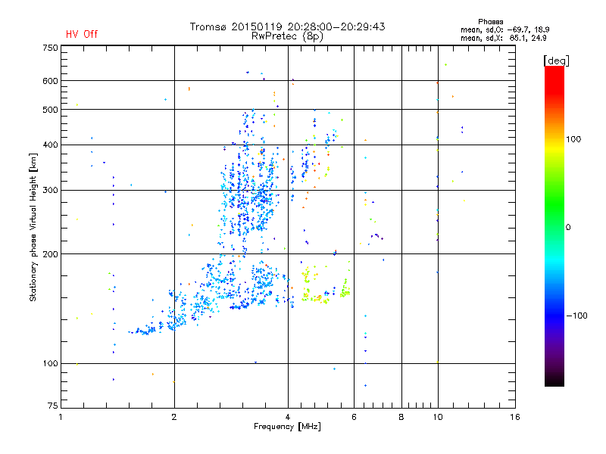
Task: Click the y-axis tick label '600'
Action: [x=50, y=81]
